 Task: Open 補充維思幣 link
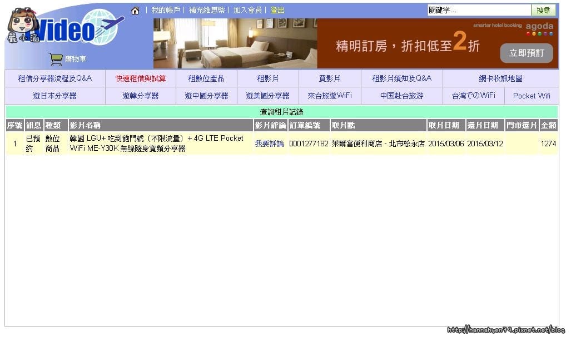pos(206,10)
